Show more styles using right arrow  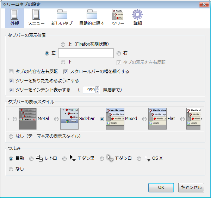pos(202,119)
